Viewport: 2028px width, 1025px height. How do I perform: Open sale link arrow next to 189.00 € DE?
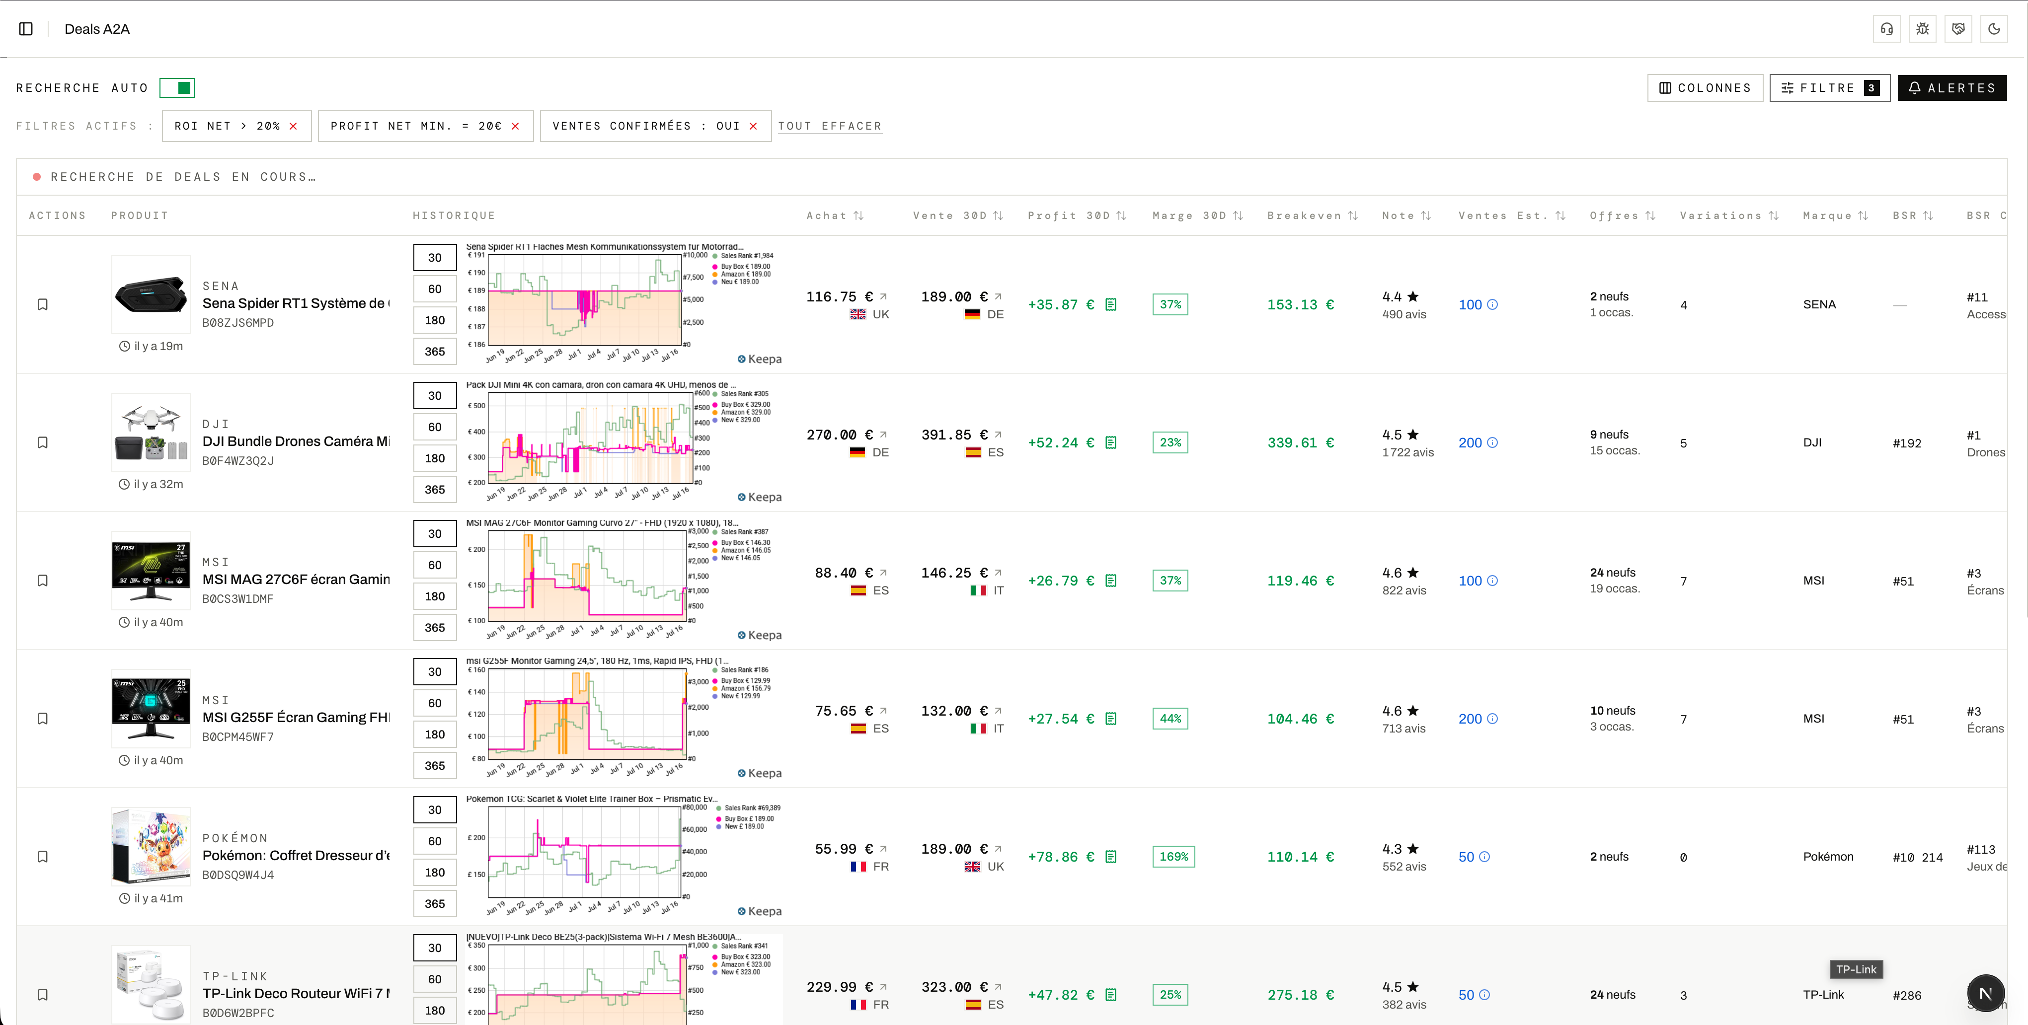998,296
